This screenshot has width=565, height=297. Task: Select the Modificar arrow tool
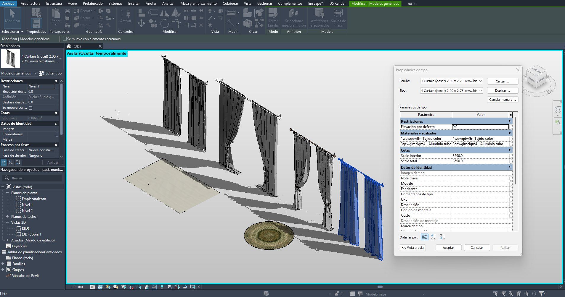pyautogui.click(x=12, y=17)
